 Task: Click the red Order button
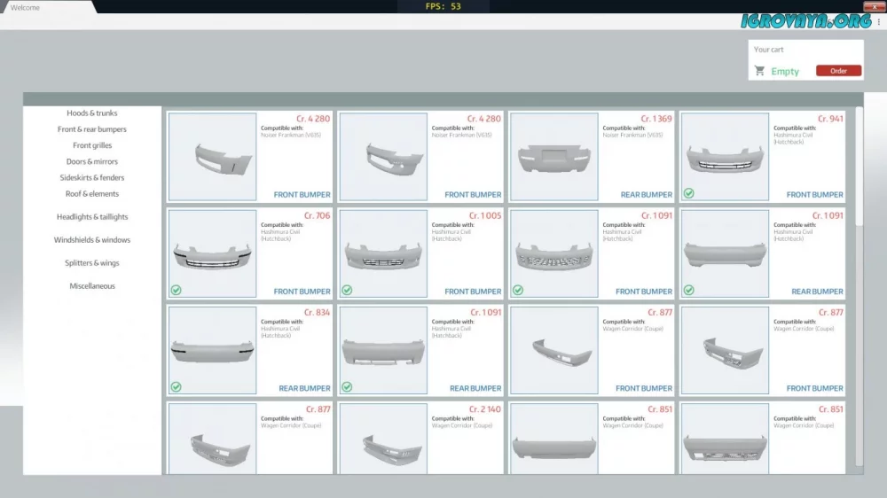pos(838,71)
